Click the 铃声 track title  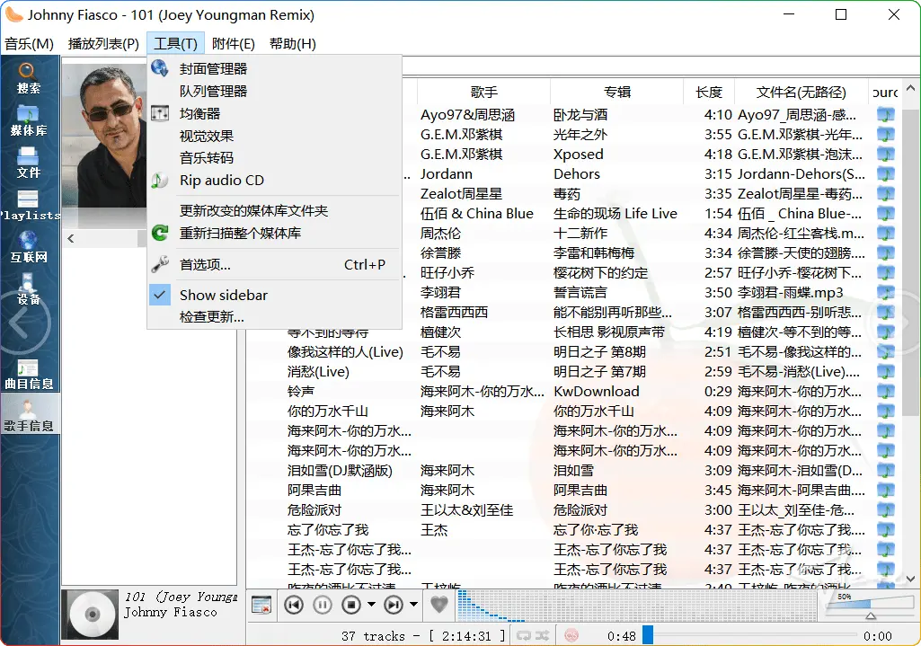301,391
